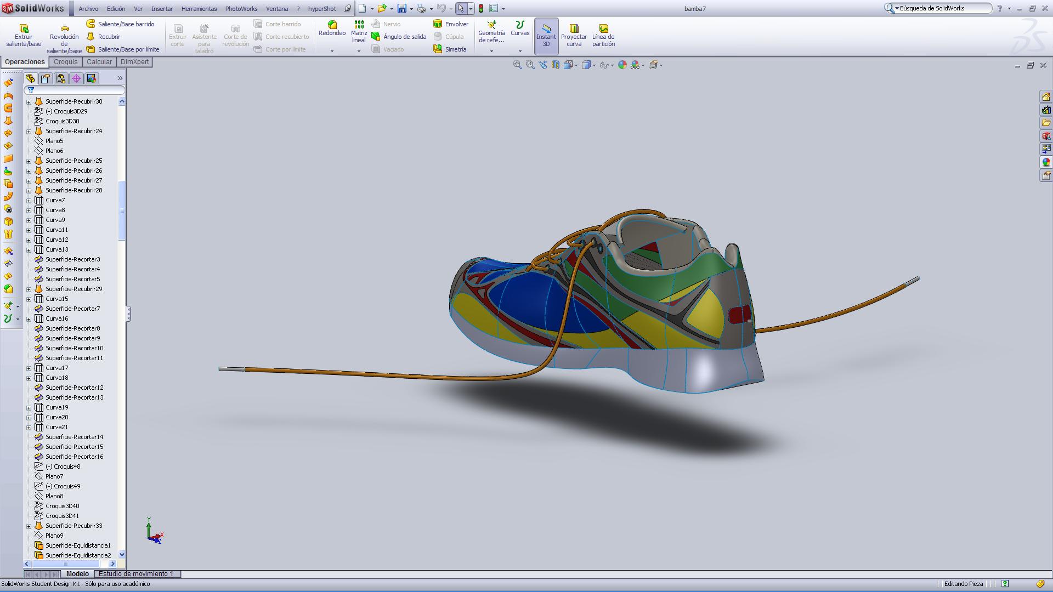Image resolution: width=1053 pixels, height=592 pixels.
Task: Open the Herramientas menu
Action: pyautogui.click(x=199, y=9)
